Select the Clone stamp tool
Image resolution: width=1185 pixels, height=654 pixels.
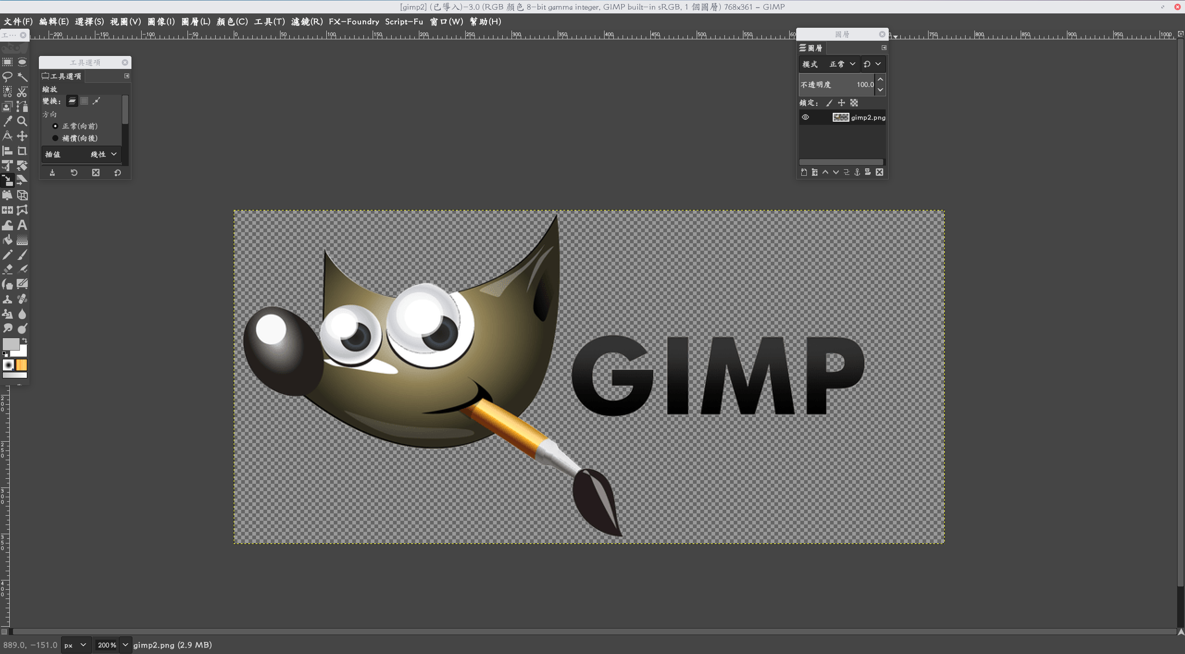coord(7,299)
